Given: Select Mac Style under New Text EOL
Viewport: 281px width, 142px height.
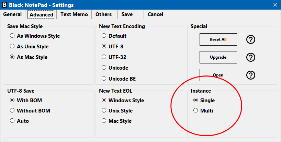Looking at the screenshot, I should click(x=117, y=121).
